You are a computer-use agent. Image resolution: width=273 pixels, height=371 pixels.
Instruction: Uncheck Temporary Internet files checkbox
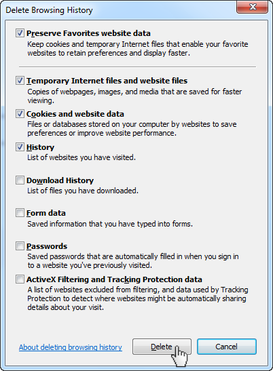[x=20, y=81]
